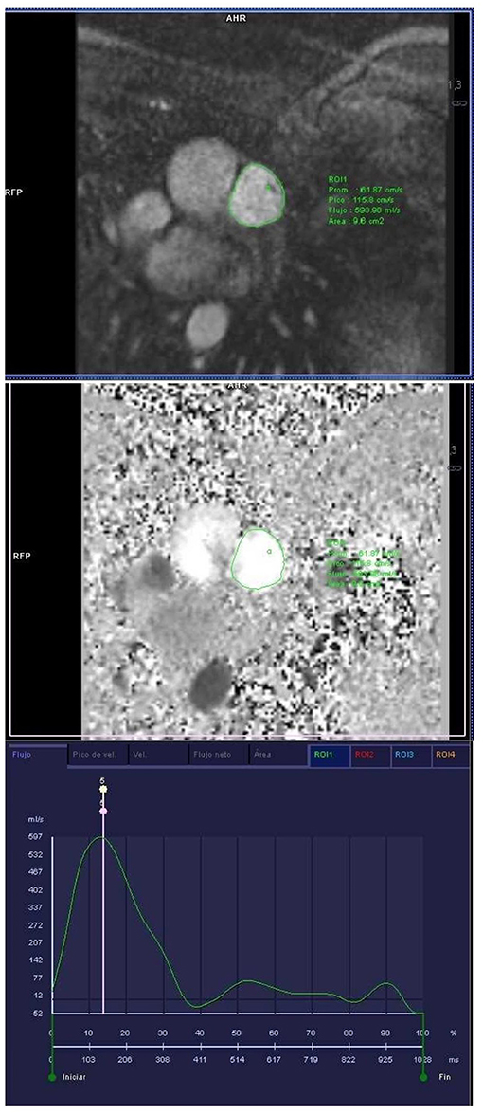Select the pink phase marker on cursor line
The width and height of the screenshot is (483, 1115).
[x=103, y=811]
